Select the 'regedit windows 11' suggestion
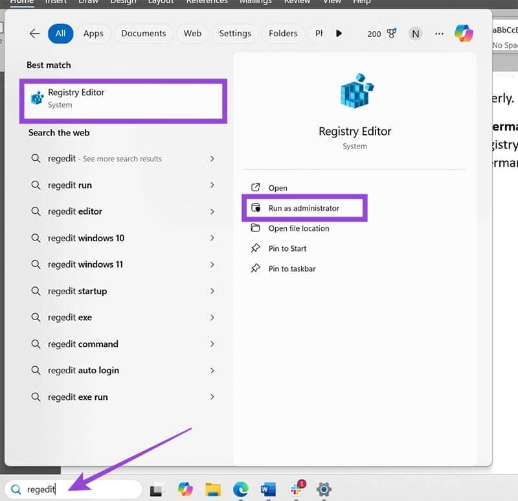Screen dimensions: 518x501 (x=123, y=264)
